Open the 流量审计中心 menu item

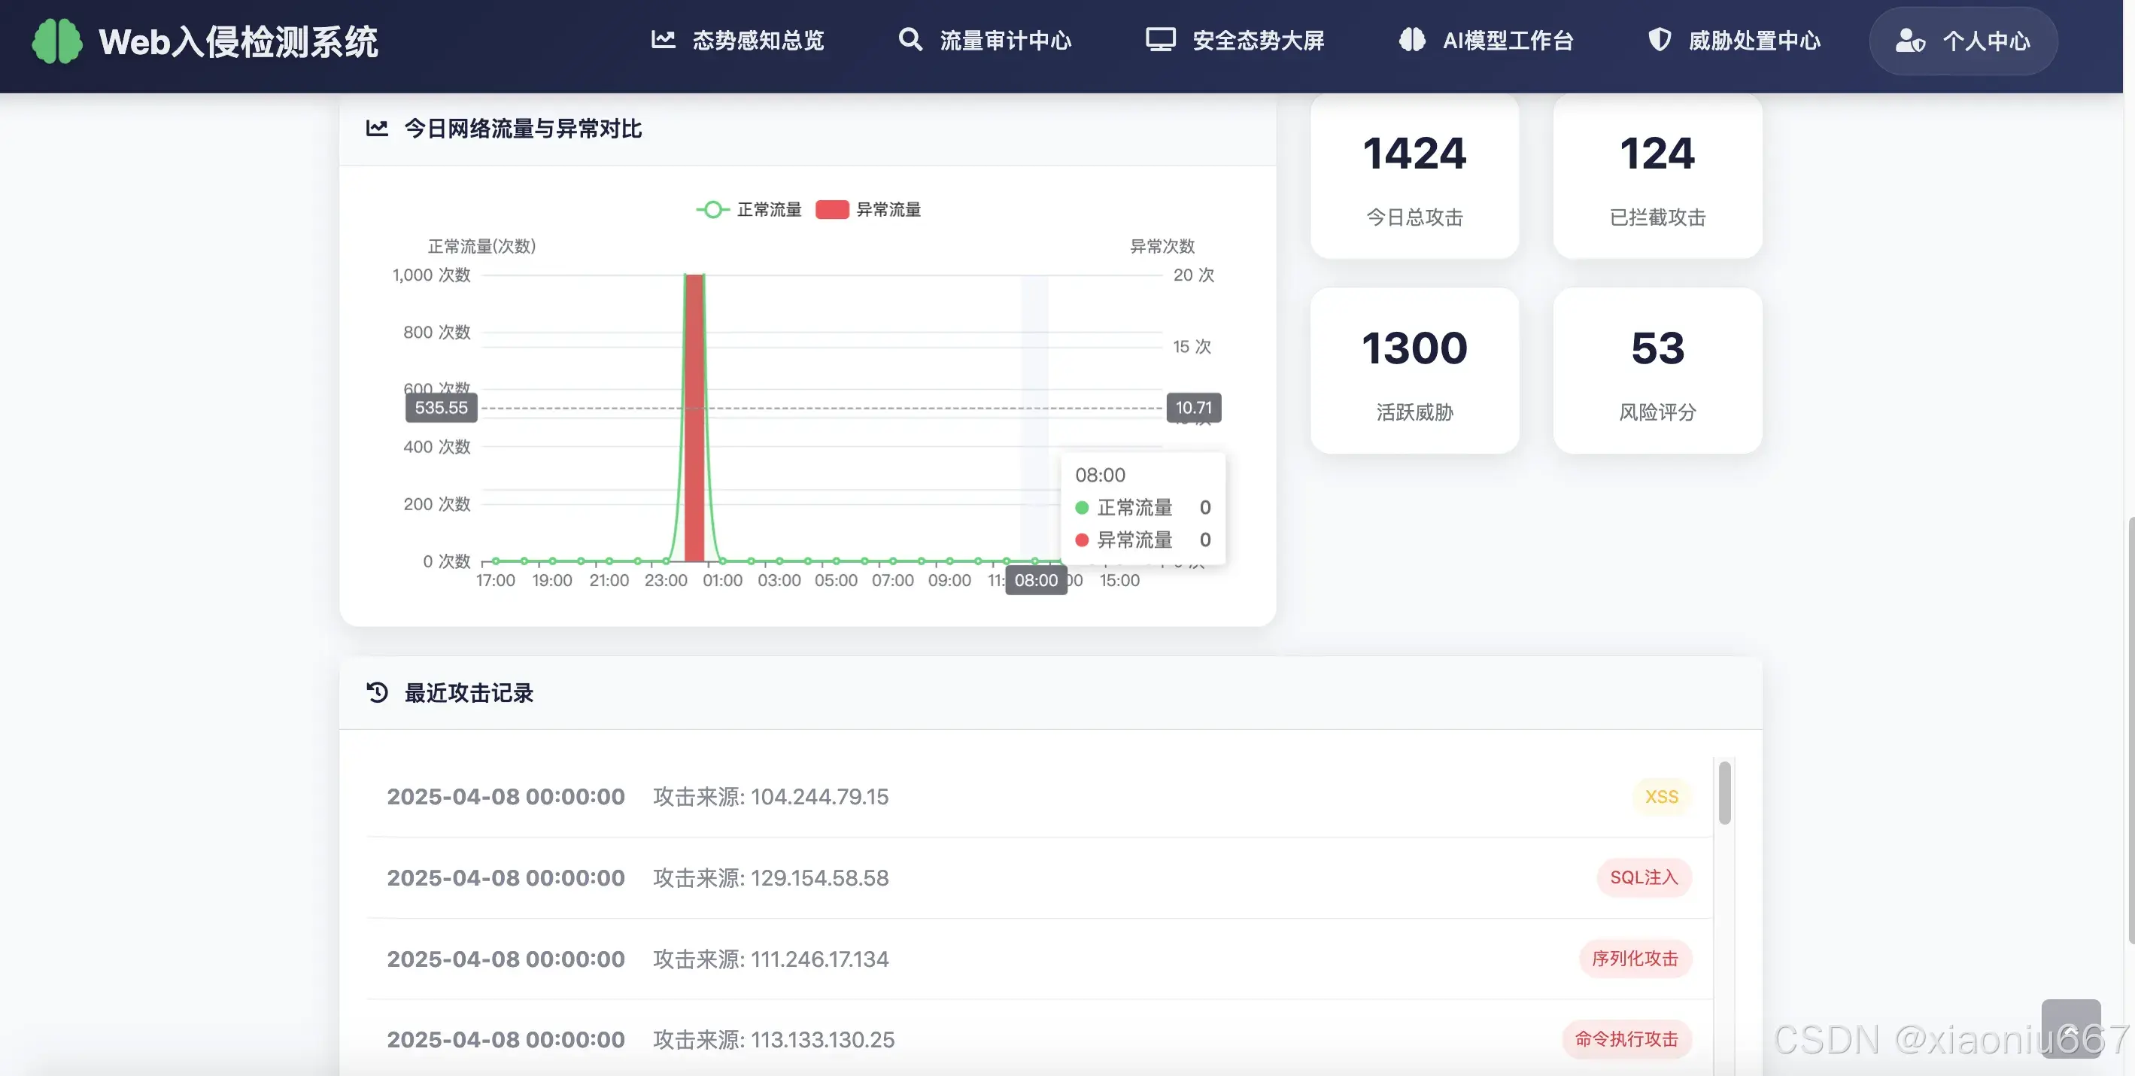(x=1004, y=41)
